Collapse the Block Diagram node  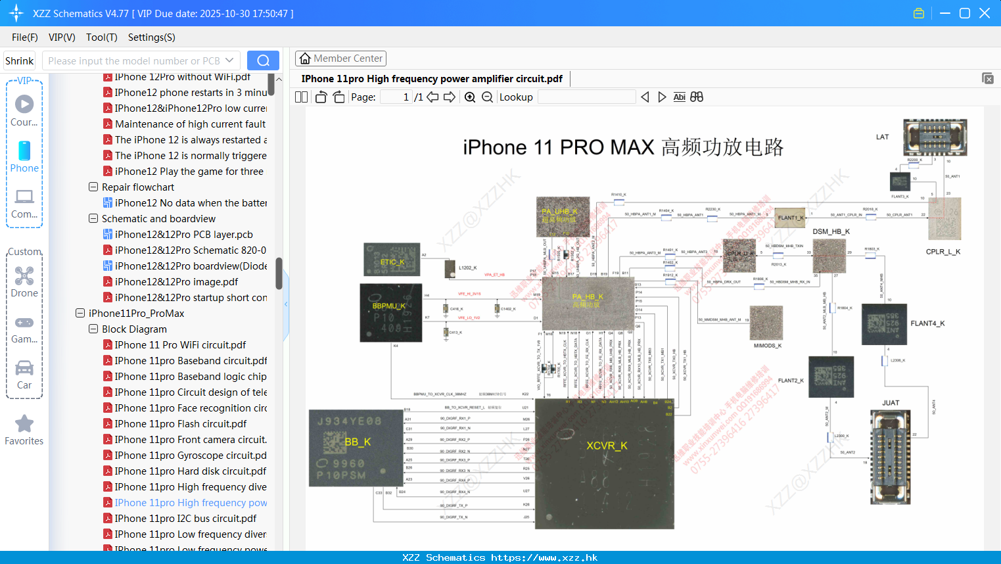click(93, 329)
